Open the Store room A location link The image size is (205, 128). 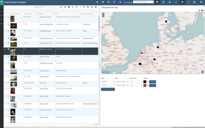click(x=87, y=24)
